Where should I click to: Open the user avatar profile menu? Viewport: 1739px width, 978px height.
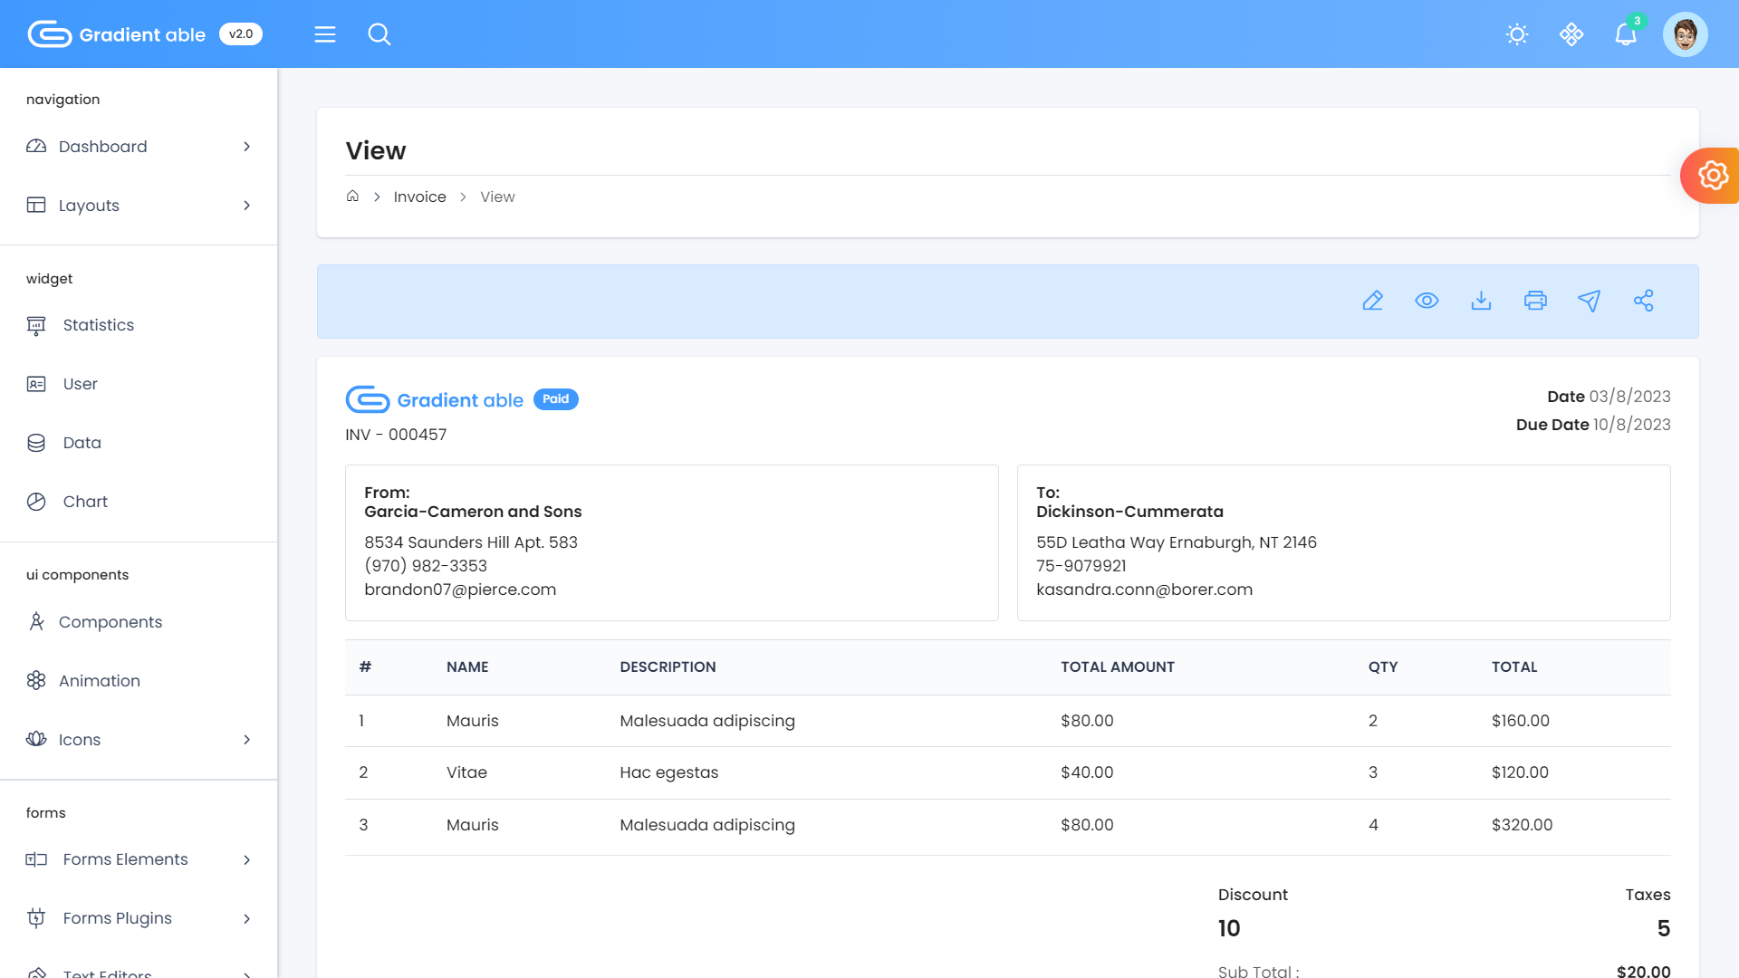(x=1685, y=34)
